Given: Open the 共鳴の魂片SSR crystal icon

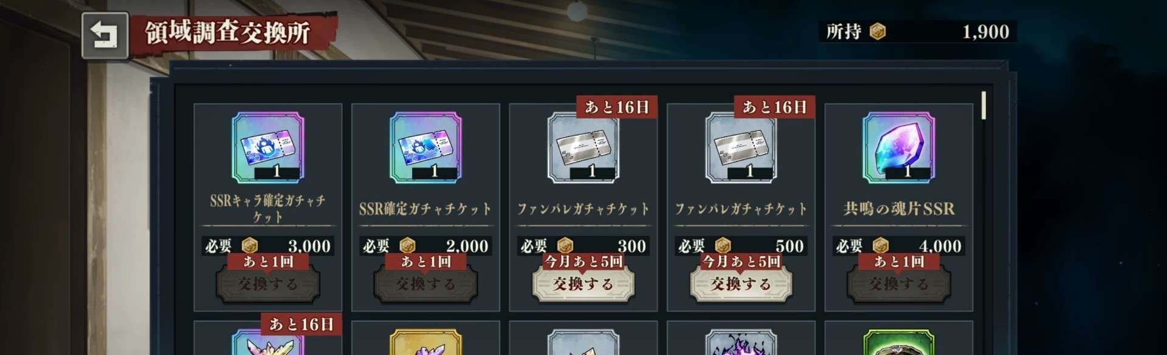Looking at the screenshot, I should click(898, 147).
